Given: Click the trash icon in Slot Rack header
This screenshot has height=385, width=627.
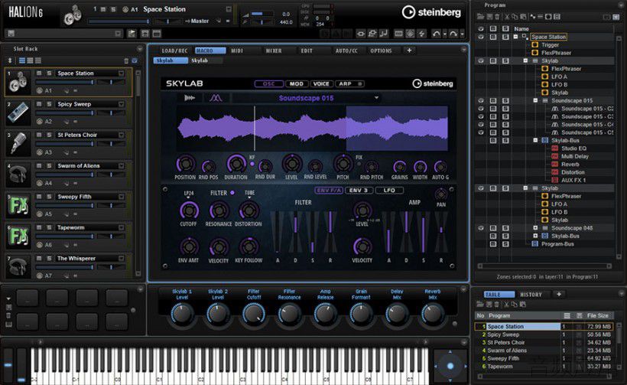Looking at the screenshot, I should 126,60.
